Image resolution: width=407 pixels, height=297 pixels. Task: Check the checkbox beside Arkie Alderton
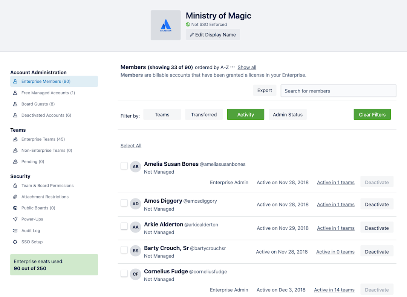pos(124,226)
